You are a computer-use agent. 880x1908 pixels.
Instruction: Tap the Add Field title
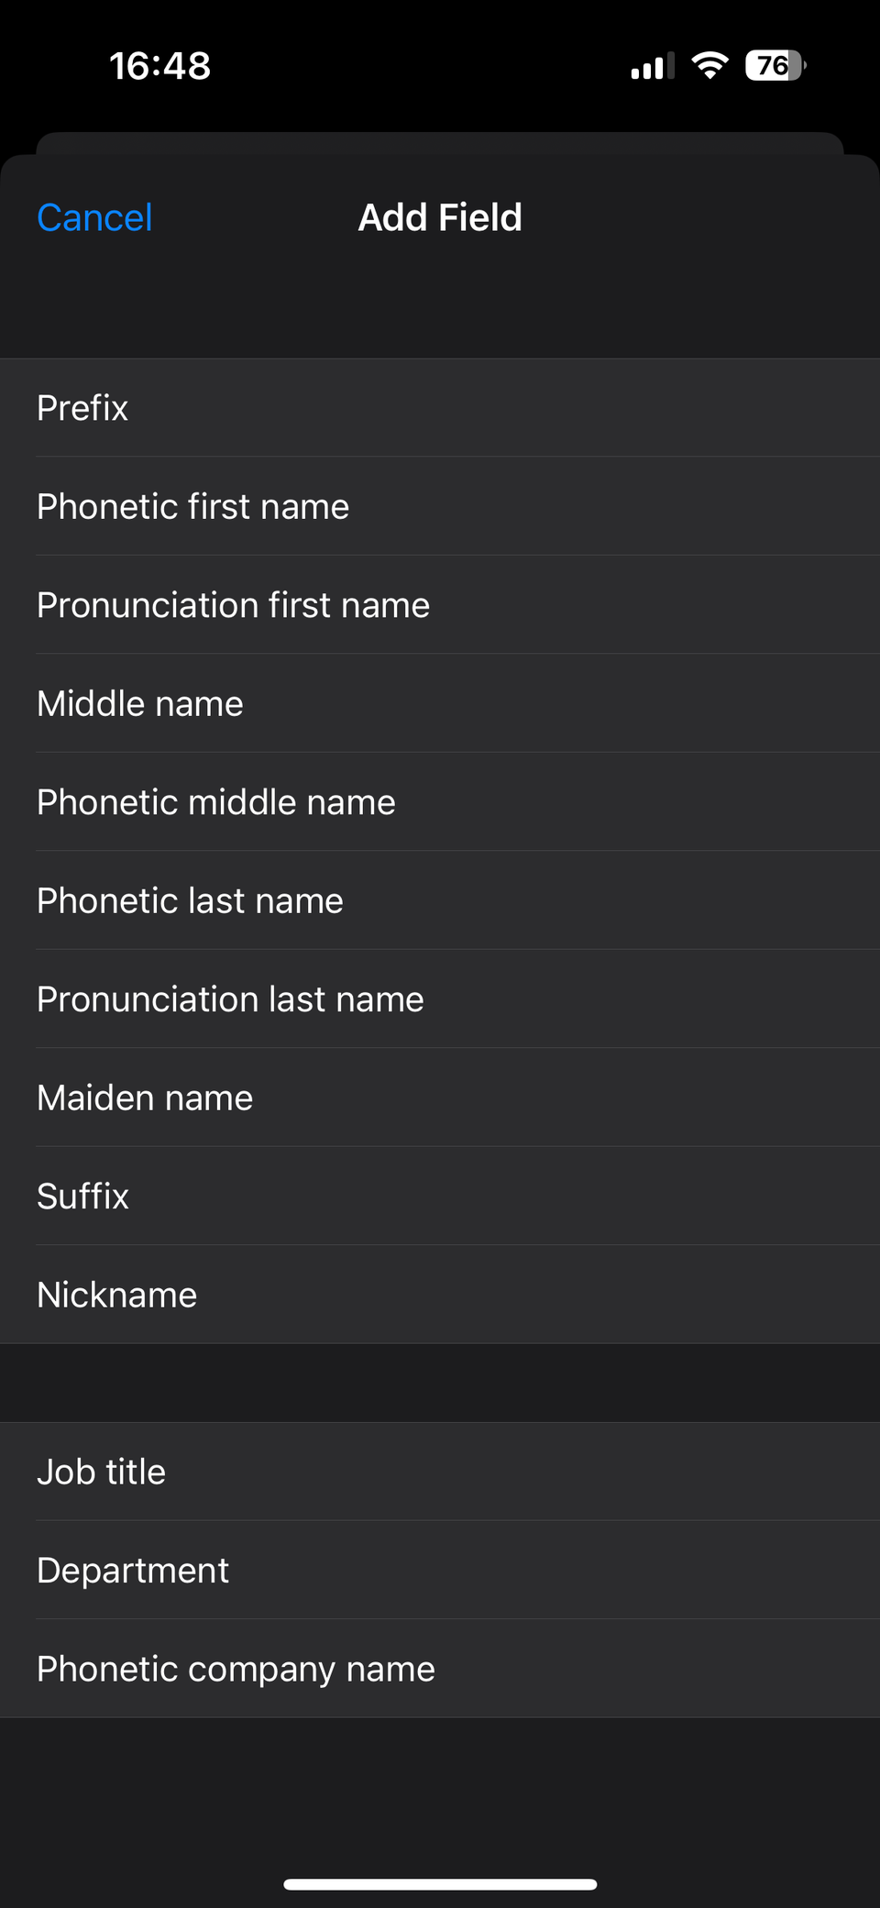[x=440, y=218]
